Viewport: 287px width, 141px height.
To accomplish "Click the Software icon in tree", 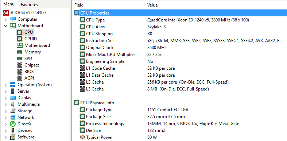I will [x=13, y=137].
